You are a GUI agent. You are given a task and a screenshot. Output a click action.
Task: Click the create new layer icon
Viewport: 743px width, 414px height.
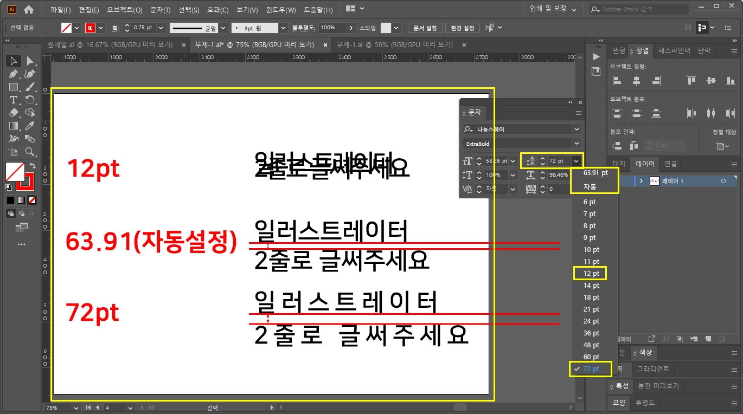[x=708, y=339]
